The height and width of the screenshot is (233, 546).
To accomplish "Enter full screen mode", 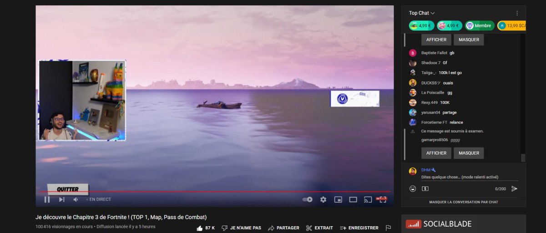I will click(383, 199).
